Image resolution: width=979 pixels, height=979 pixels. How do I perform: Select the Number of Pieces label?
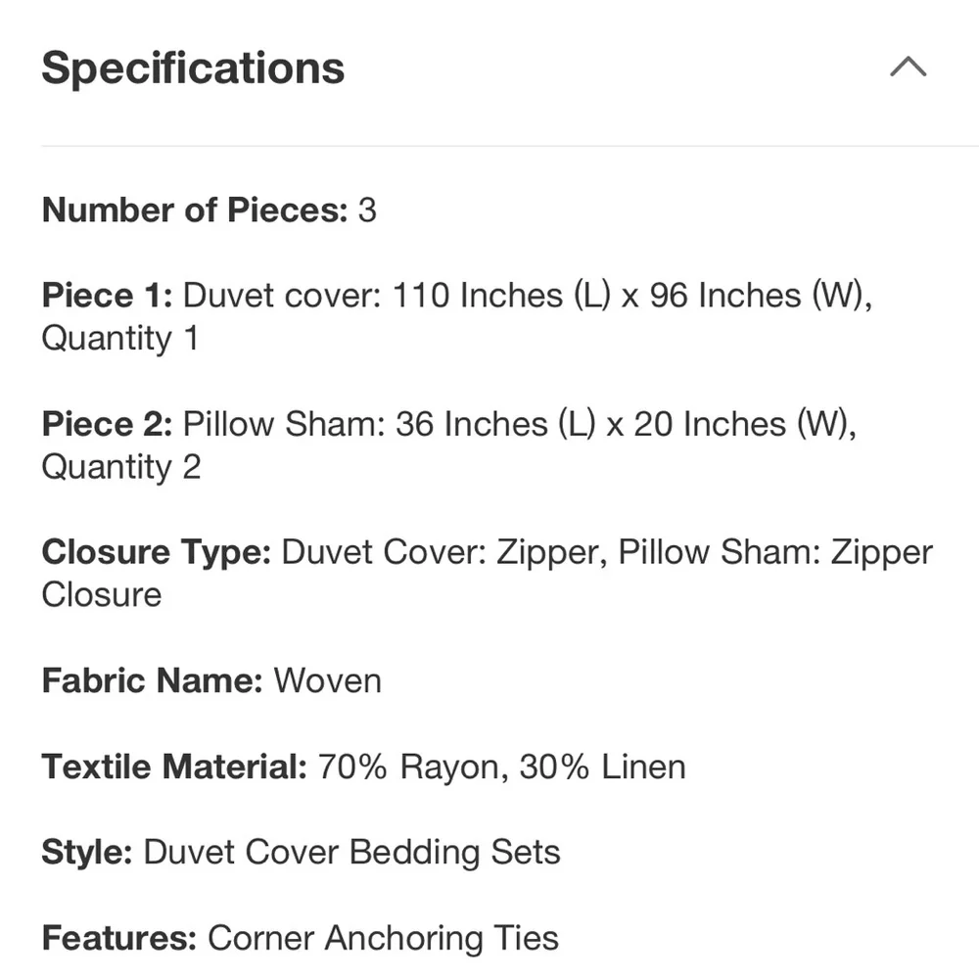[195, 210]
